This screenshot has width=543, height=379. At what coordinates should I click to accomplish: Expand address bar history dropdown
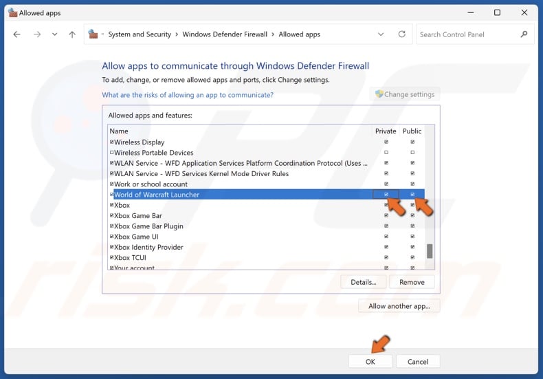pos(381,34)
